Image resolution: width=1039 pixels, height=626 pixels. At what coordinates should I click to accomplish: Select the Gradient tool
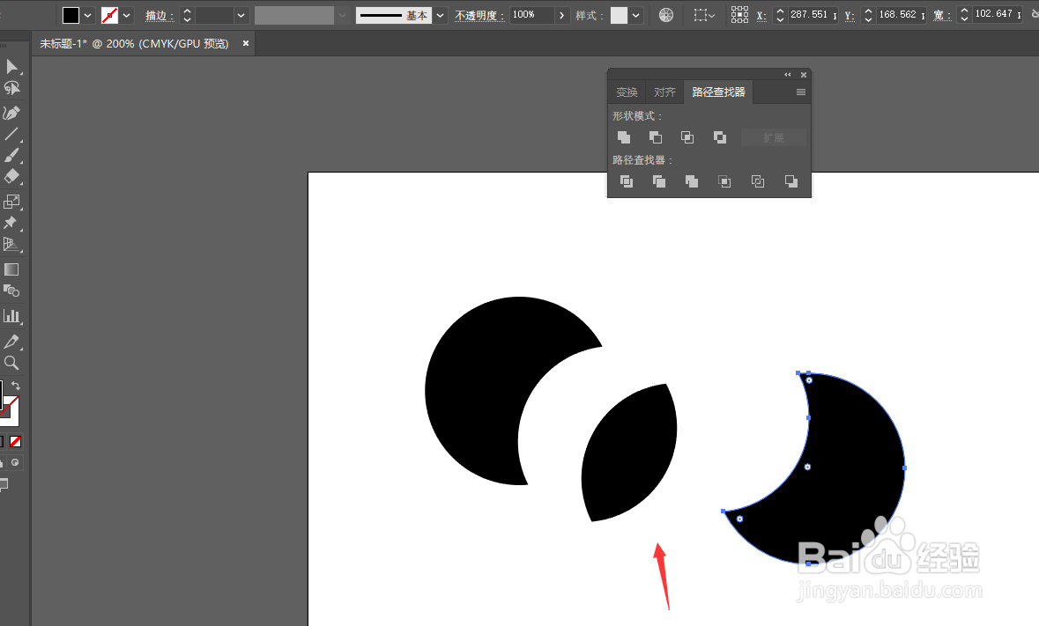click(11, 269)
